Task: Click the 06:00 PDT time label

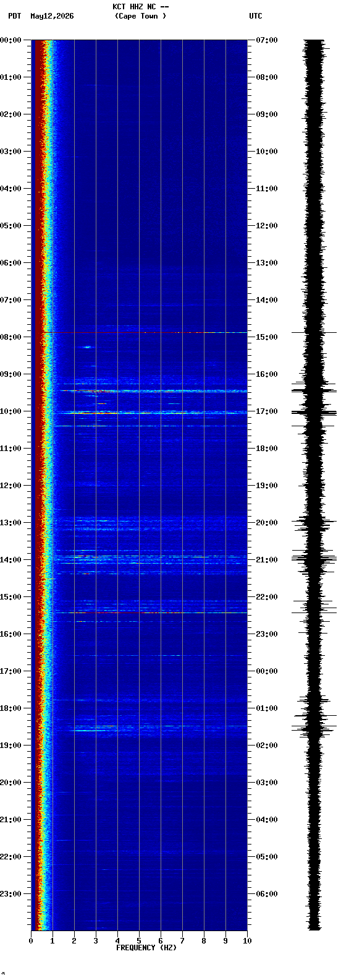Action: click(11, 263)
